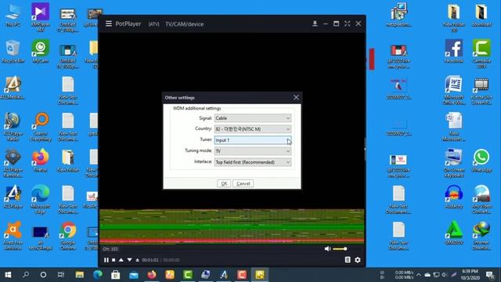Viewport: 501px width, 282px height.
Task: Toggle the PotPlayer playlist panel
Action: coord(348,260)
